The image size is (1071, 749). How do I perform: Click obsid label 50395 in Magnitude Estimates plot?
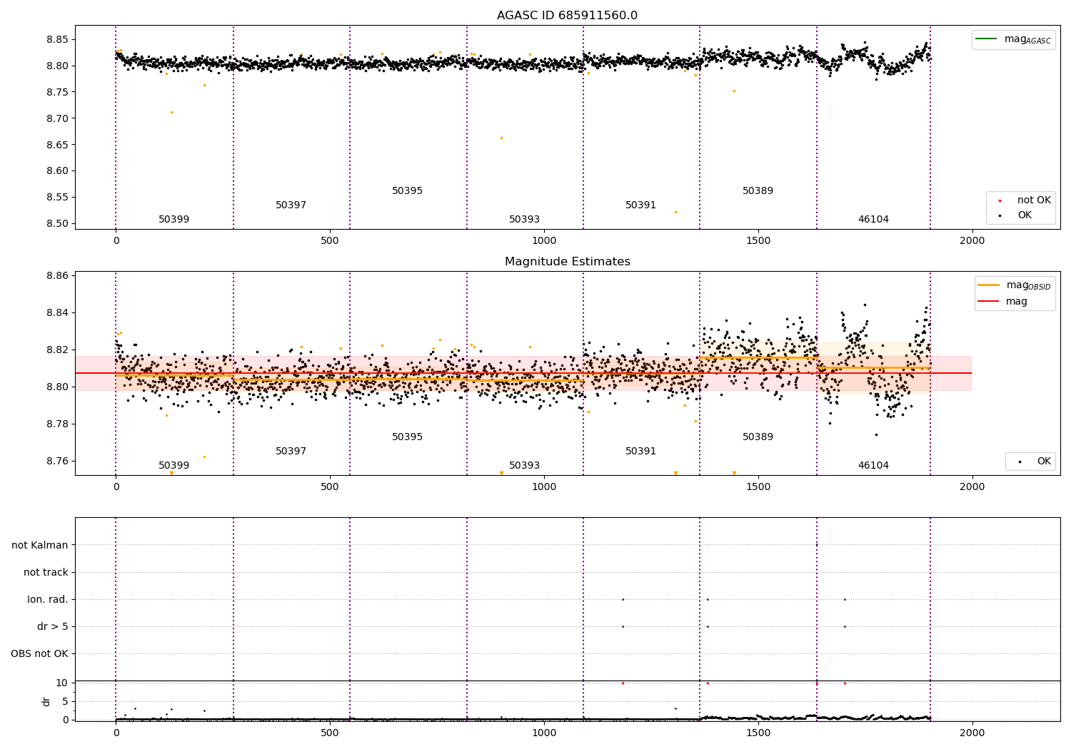point(407,437)
